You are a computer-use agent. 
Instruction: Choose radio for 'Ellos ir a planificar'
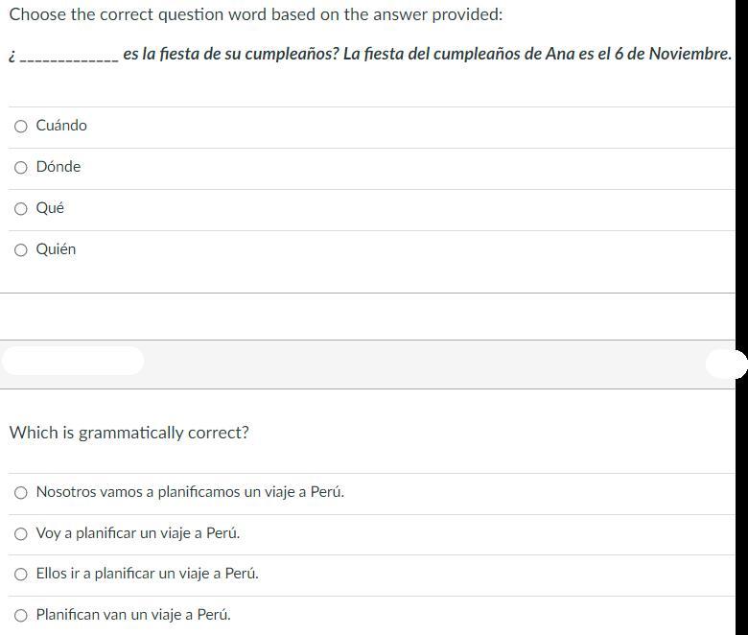pyautogui.click(x=21, y=575)
